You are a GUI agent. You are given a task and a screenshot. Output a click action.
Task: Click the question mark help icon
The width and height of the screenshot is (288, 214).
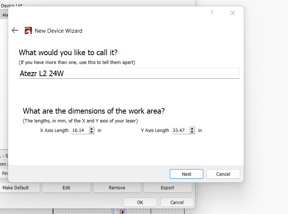211,13
